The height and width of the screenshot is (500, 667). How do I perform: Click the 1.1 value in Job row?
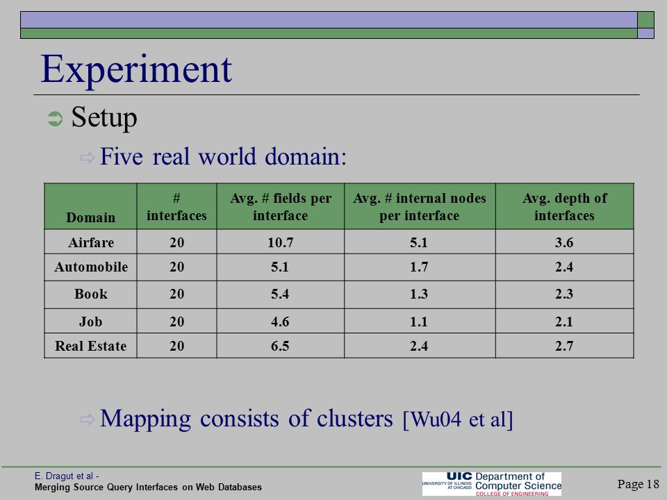click(419, 322)
